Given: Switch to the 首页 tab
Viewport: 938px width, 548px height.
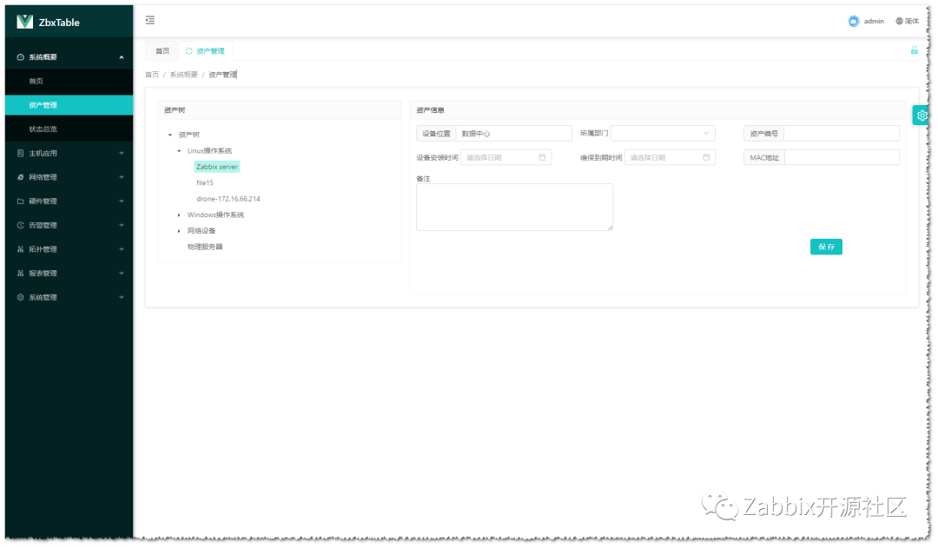Looking at the screenshot, I should click(162, 51).
